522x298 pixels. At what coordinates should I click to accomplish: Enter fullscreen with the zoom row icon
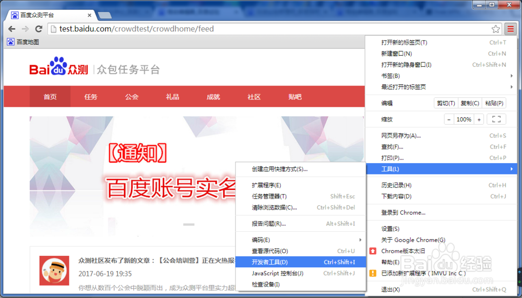[x=496, y=119]
